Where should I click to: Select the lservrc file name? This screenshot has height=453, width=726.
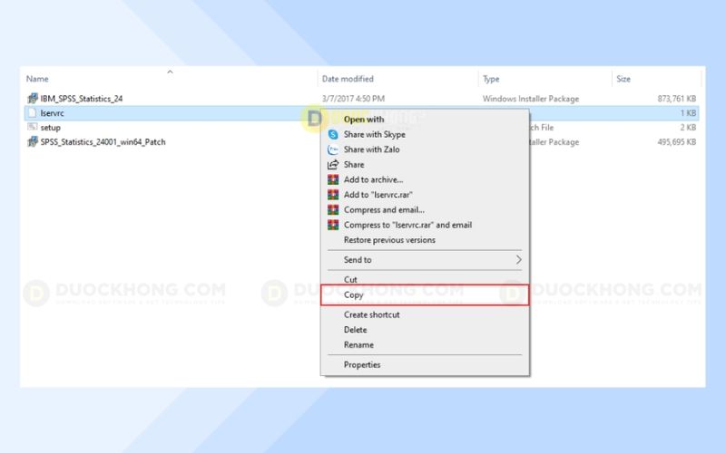point(52,112)
